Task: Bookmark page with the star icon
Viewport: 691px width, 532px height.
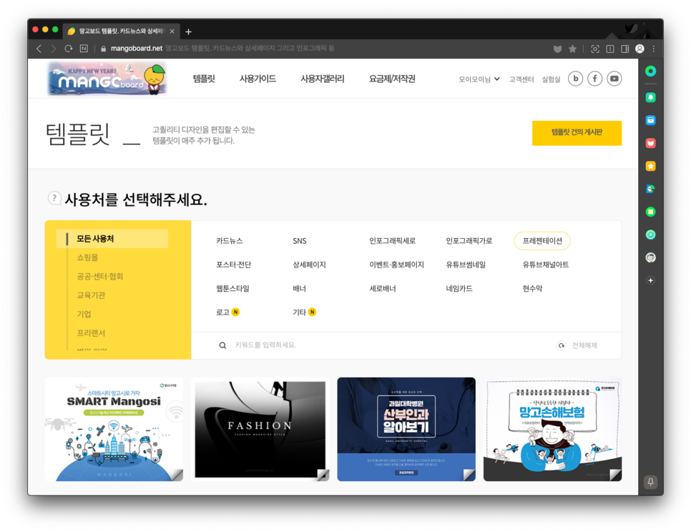Action: (572, 49)
